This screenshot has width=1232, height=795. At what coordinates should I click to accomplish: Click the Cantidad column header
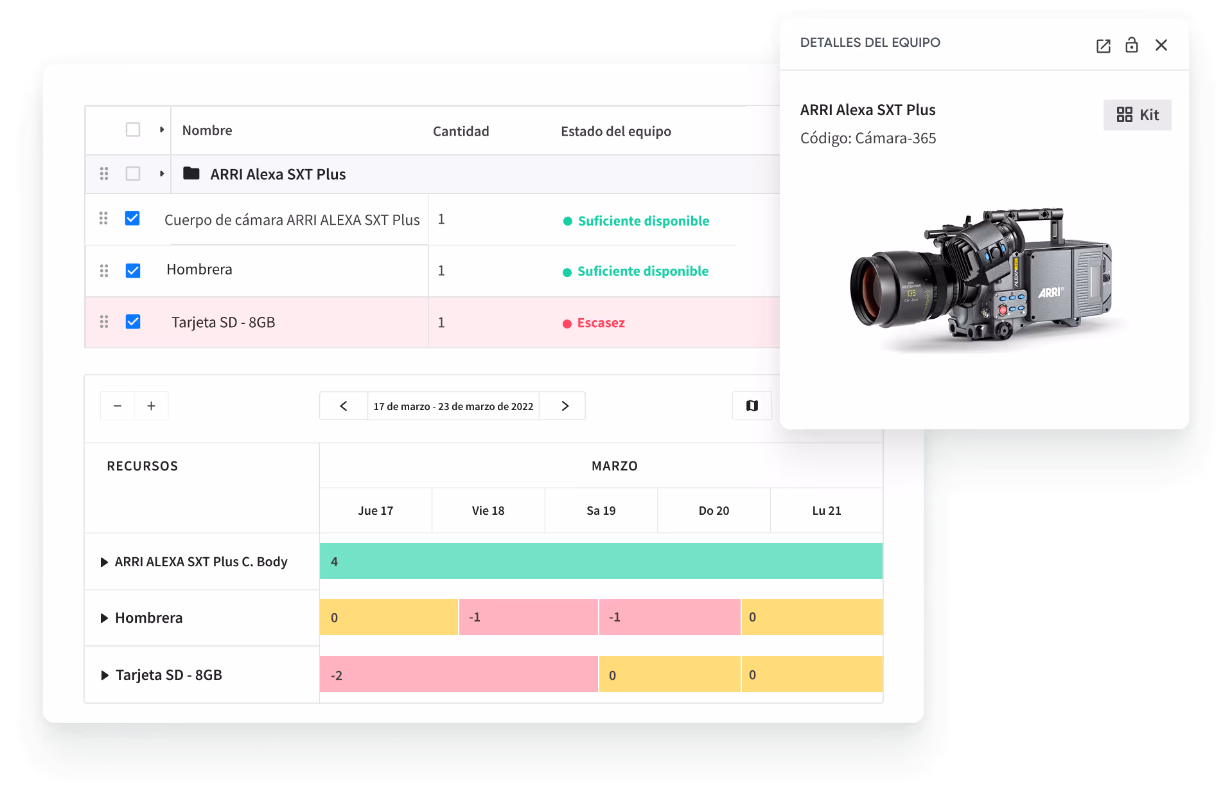[x=461, y=131]
